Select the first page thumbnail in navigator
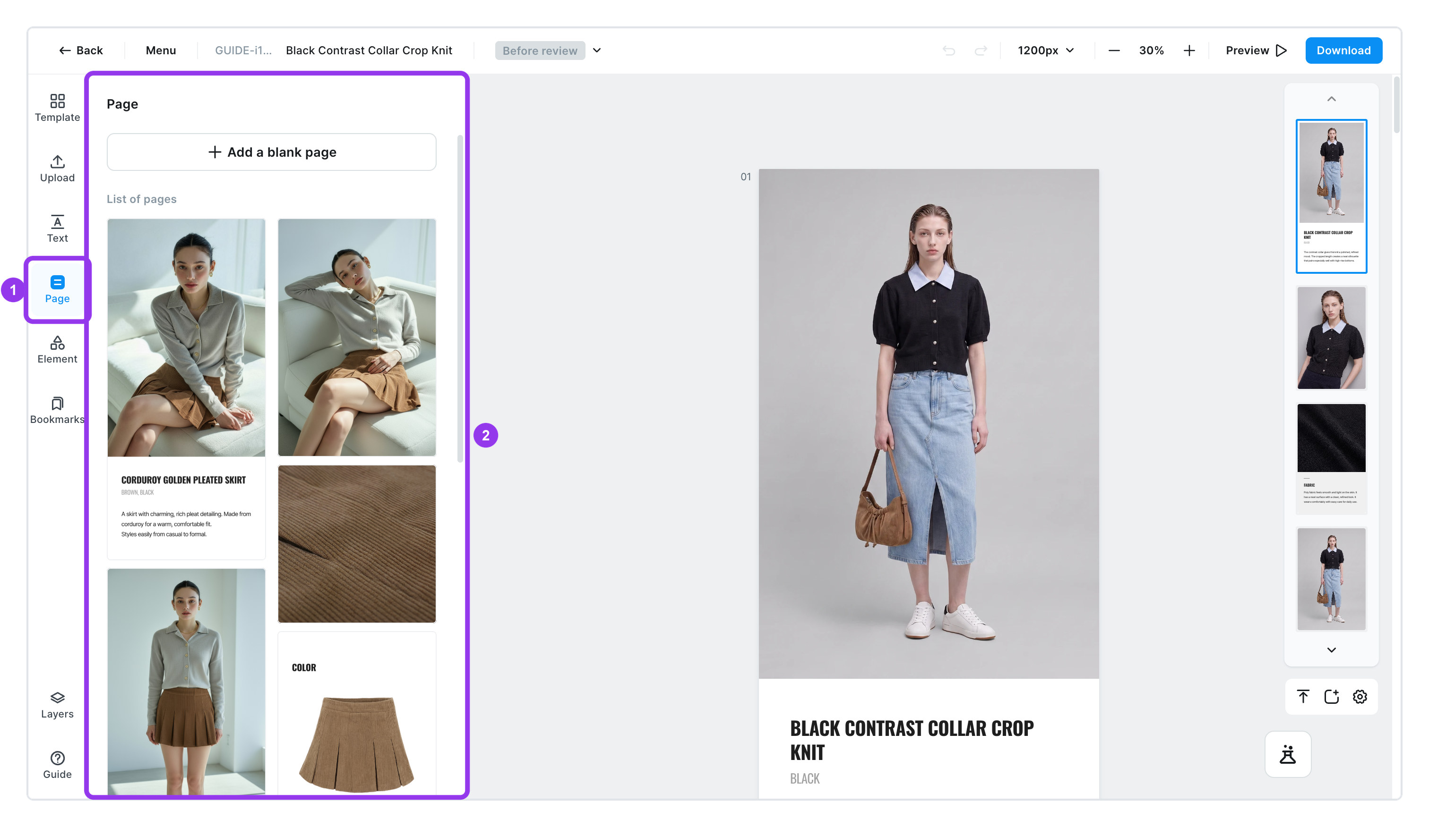Viewport: 1429px width, 827px height. pos(1331,196)
